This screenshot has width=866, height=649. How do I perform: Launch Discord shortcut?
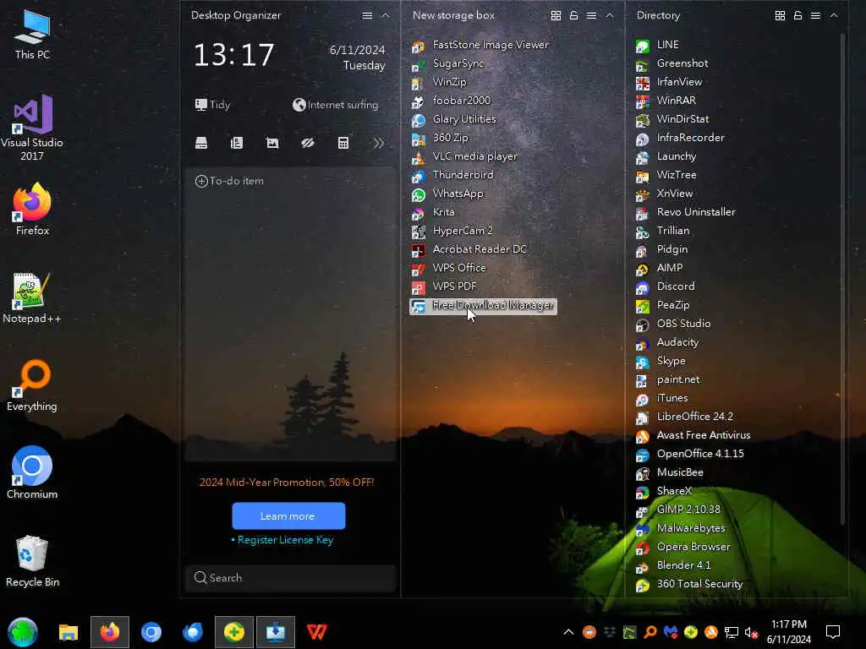666,287
